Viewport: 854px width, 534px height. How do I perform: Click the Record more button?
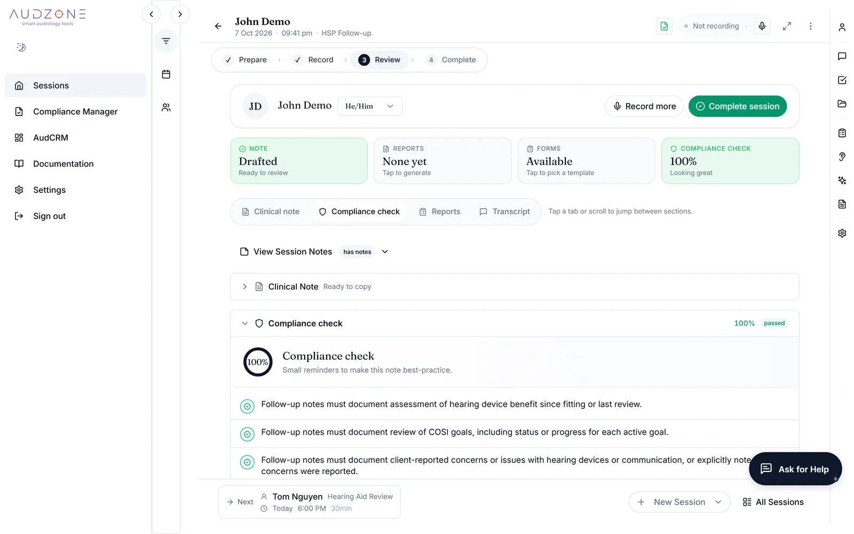[644, 106]
